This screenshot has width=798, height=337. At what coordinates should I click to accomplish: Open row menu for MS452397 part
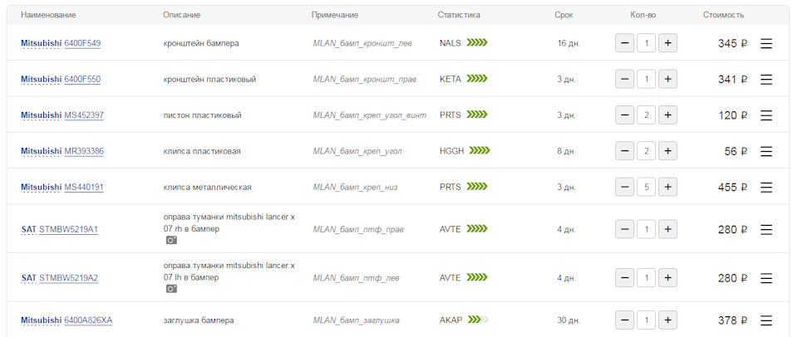766,115
